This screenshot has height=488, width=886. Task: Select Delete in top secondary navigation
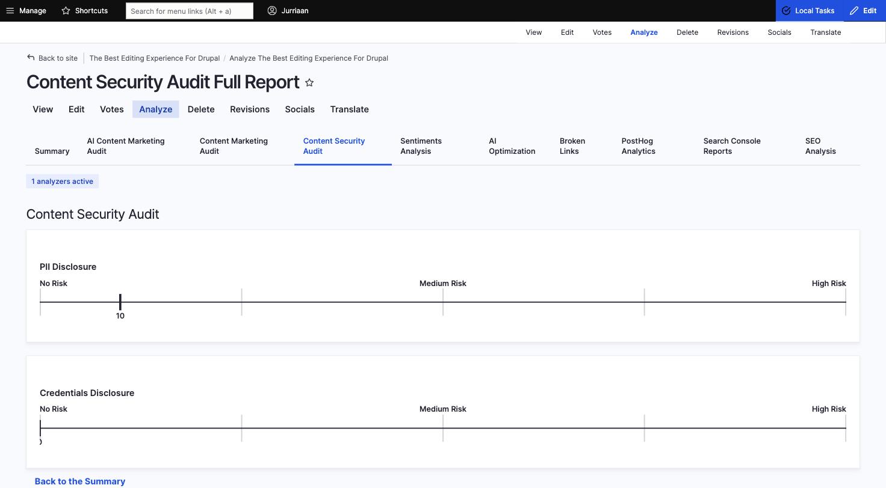tap(687, 32)
